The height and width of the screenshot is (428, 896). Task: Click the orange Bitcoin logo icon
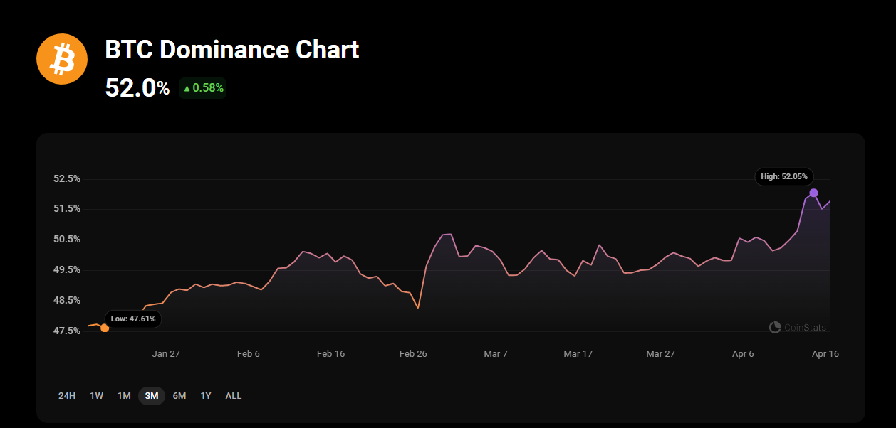point(62,59)
